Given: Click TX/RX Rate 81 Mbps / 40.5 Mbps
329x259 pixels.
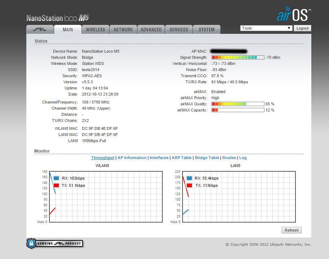Looking at the screenshot, I should point(229,82).
